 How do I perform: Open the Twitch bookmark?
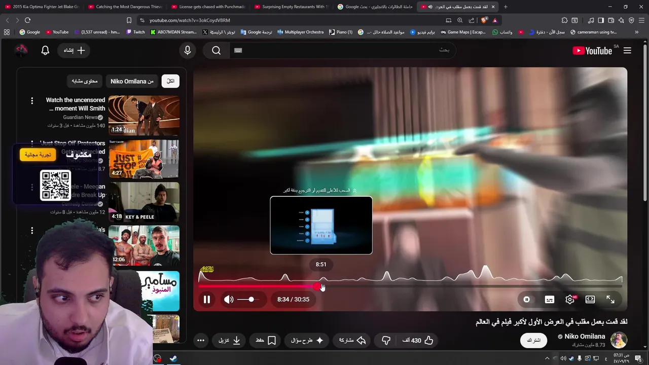point(135,32)
